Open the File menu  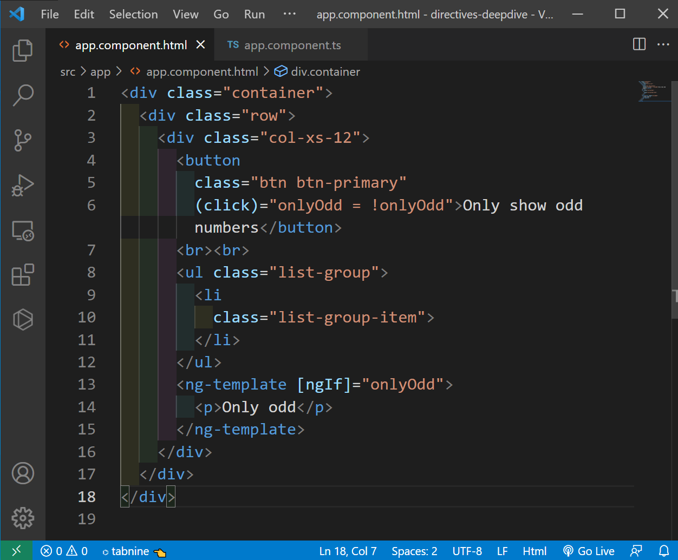[x=50, y=14]
